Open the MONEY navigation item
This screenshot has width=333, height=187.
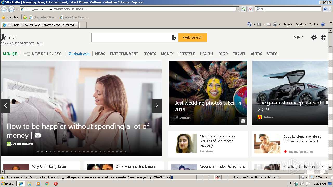pyautogui.click(x=167, y=54)
